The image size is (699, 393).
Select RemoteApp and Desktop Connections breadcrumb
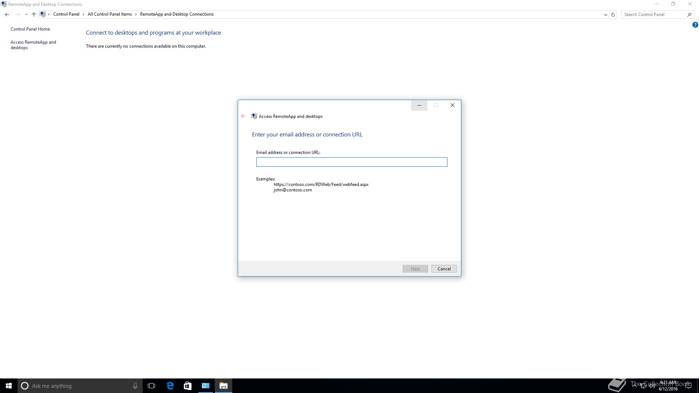(x=177, y=14)
